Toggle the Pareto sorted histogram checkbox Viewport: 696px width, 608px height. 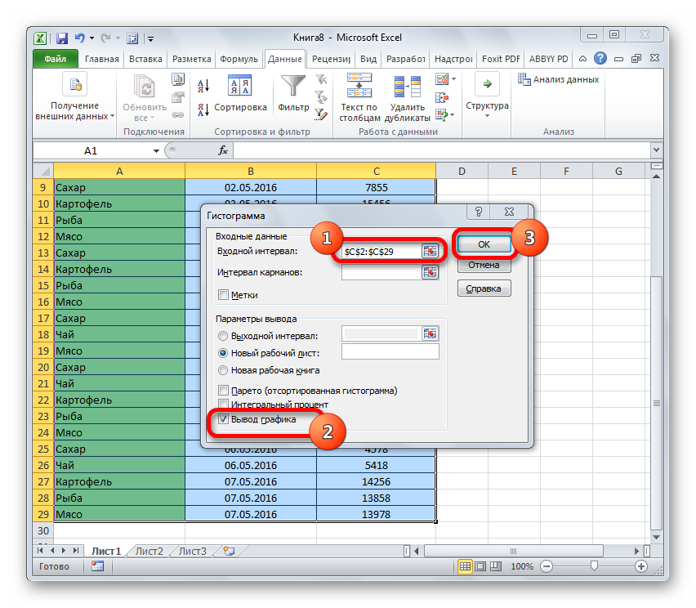point(224,391)
